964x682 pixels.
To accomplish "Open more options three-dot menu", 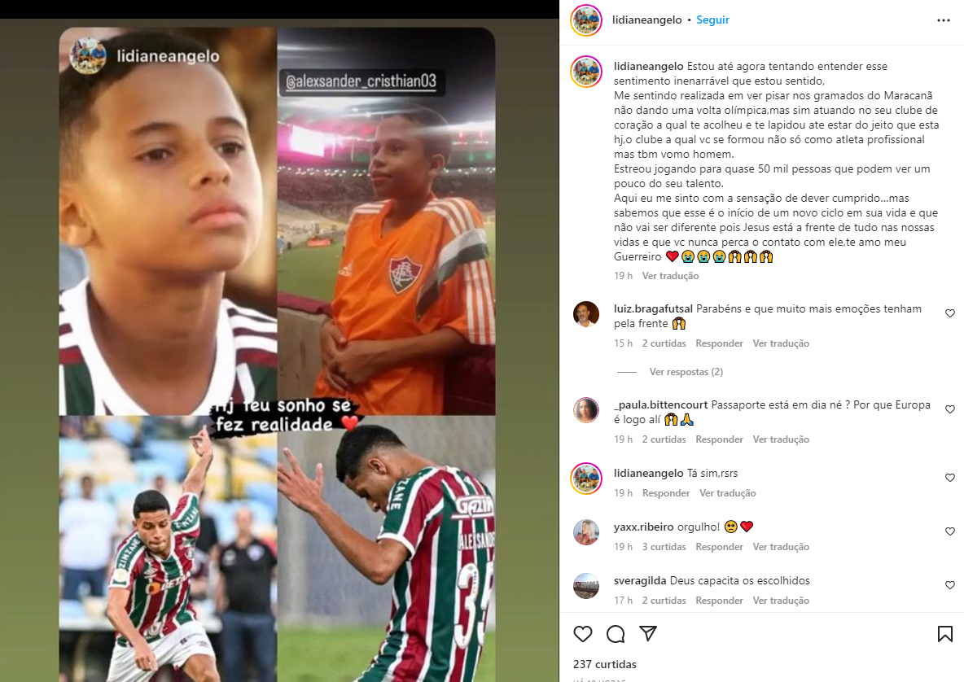I will tap(944, 20).
